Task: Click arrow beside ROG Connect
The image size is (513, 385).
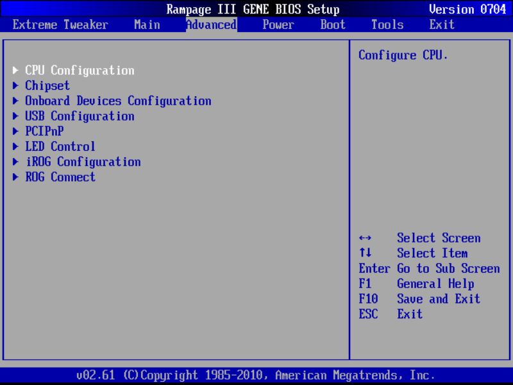Action: click(15, 177)
